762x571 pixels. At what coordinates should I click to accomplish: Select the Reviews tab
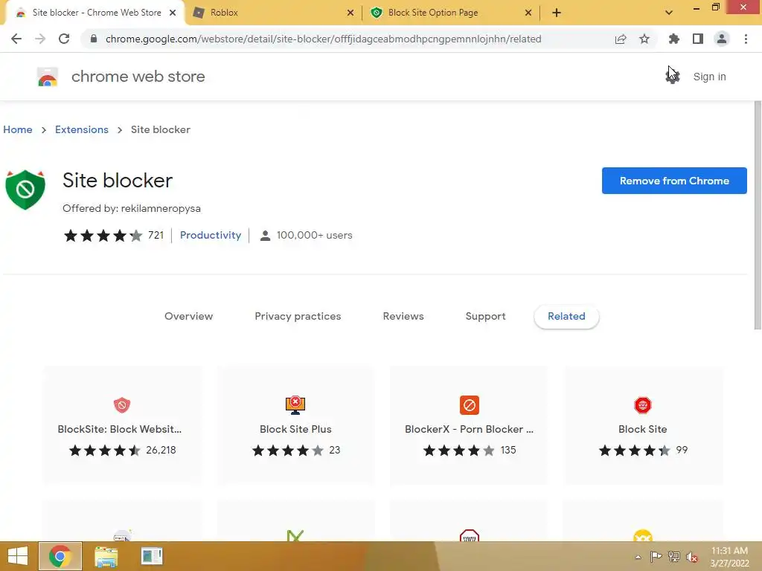click(403, 316)
